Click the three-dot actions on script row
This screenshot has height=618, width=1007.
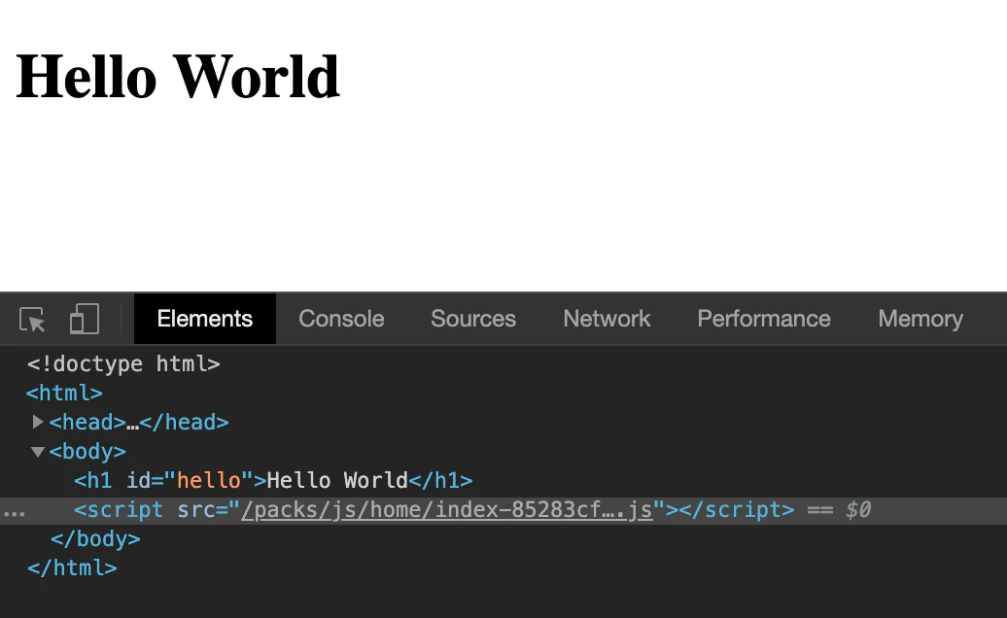click(15, 513)
